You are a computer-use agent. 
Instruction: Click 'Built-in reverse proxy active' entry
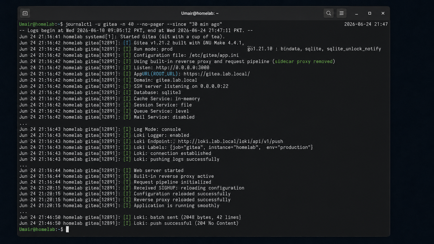click(174, 176)
